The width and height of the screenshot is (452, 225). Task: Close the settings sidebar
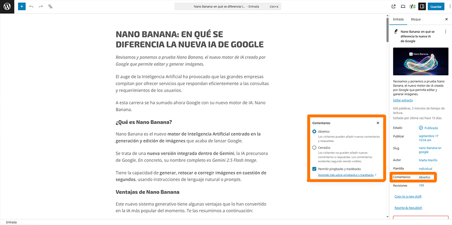click(446, 19)
